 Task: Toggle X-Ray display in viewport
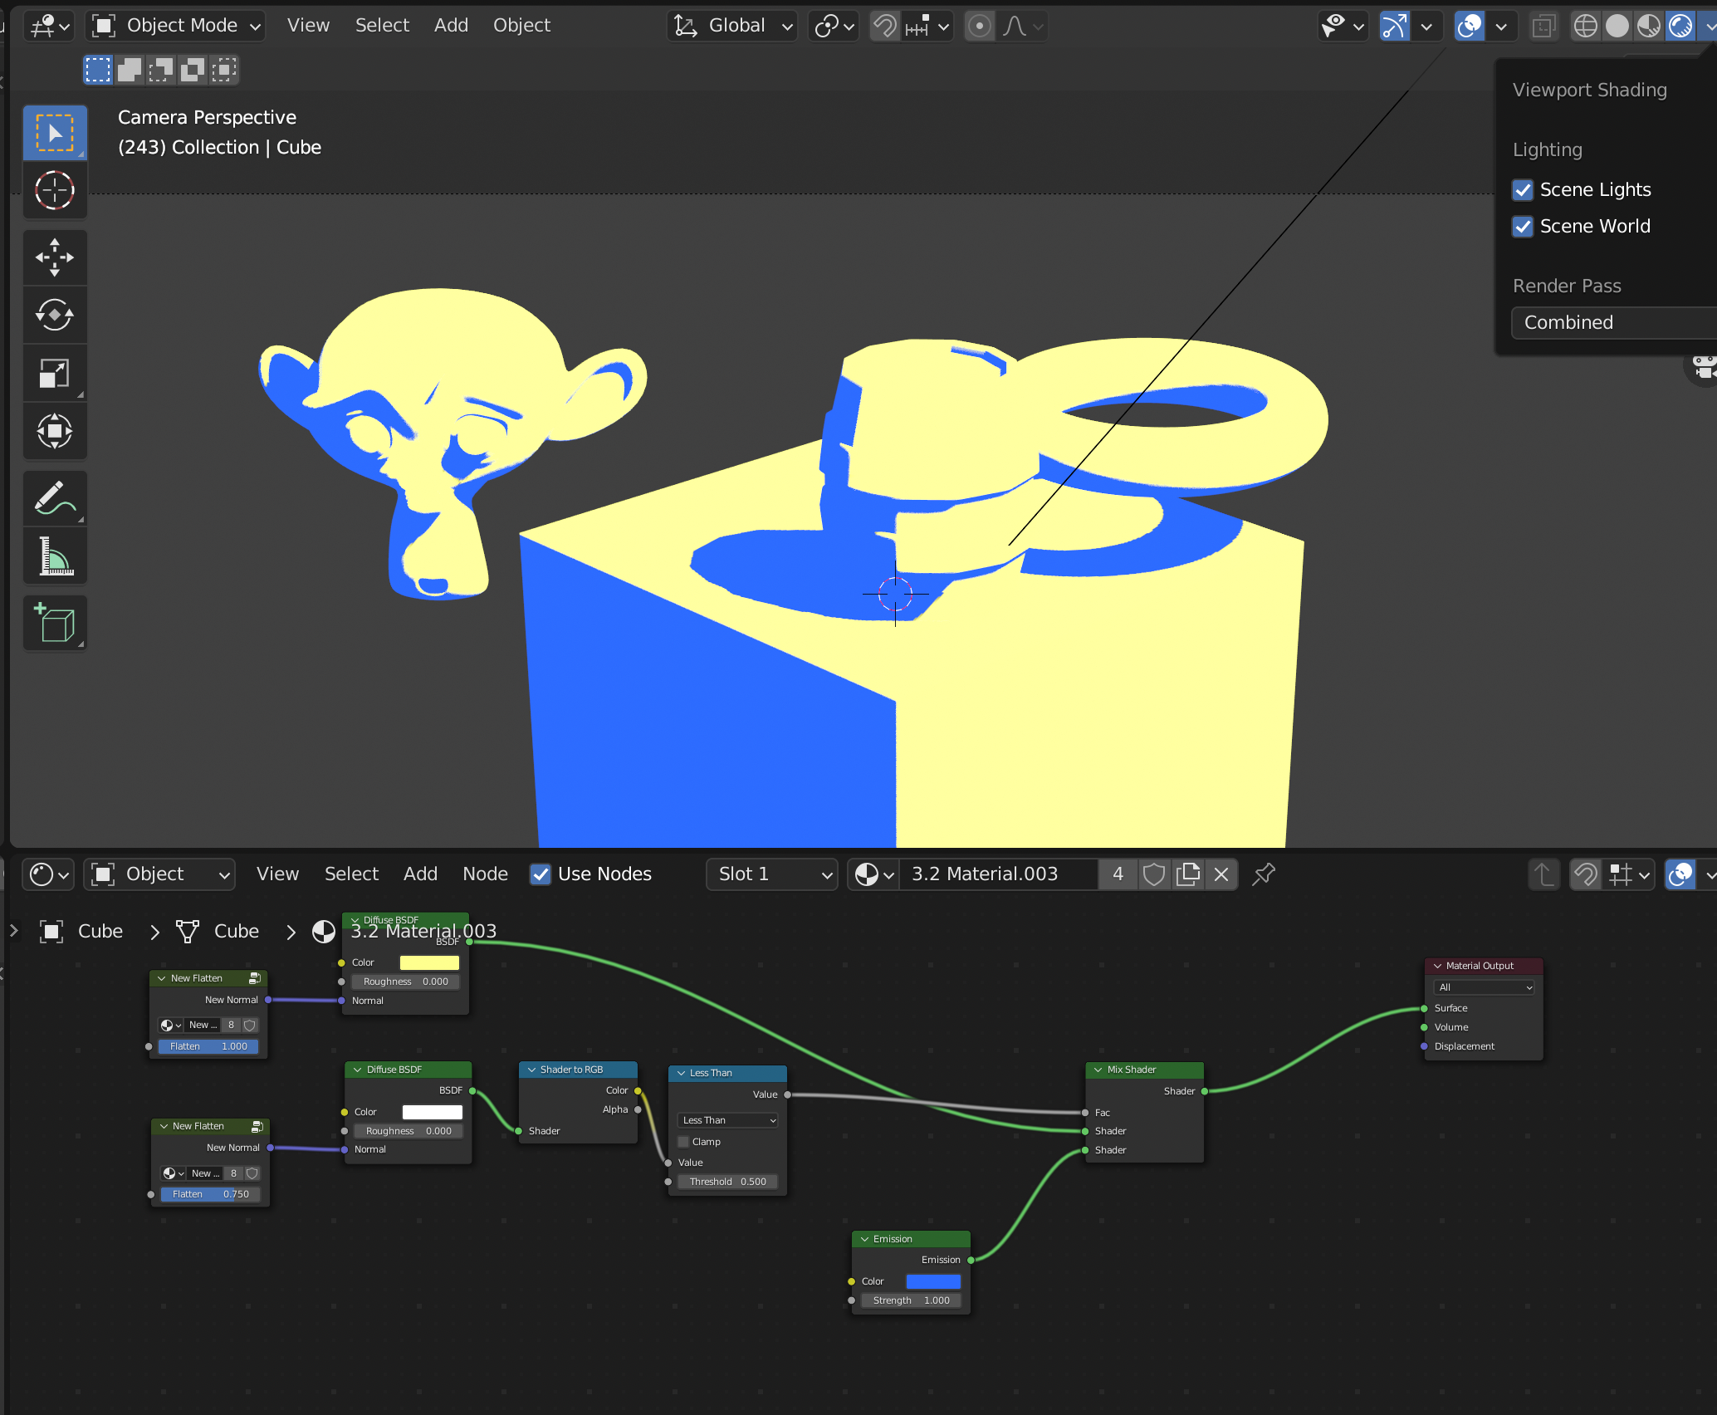(x=1543, y=27)
